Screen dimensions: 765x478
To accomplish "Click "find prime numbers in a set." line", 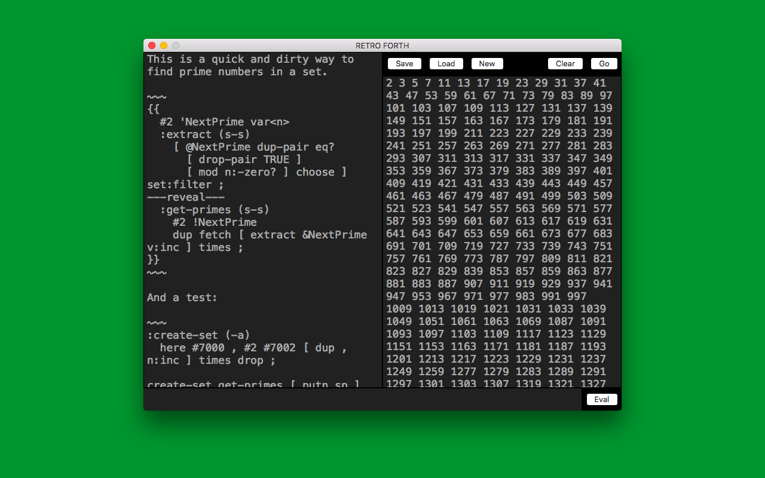I will pos(237,72).
